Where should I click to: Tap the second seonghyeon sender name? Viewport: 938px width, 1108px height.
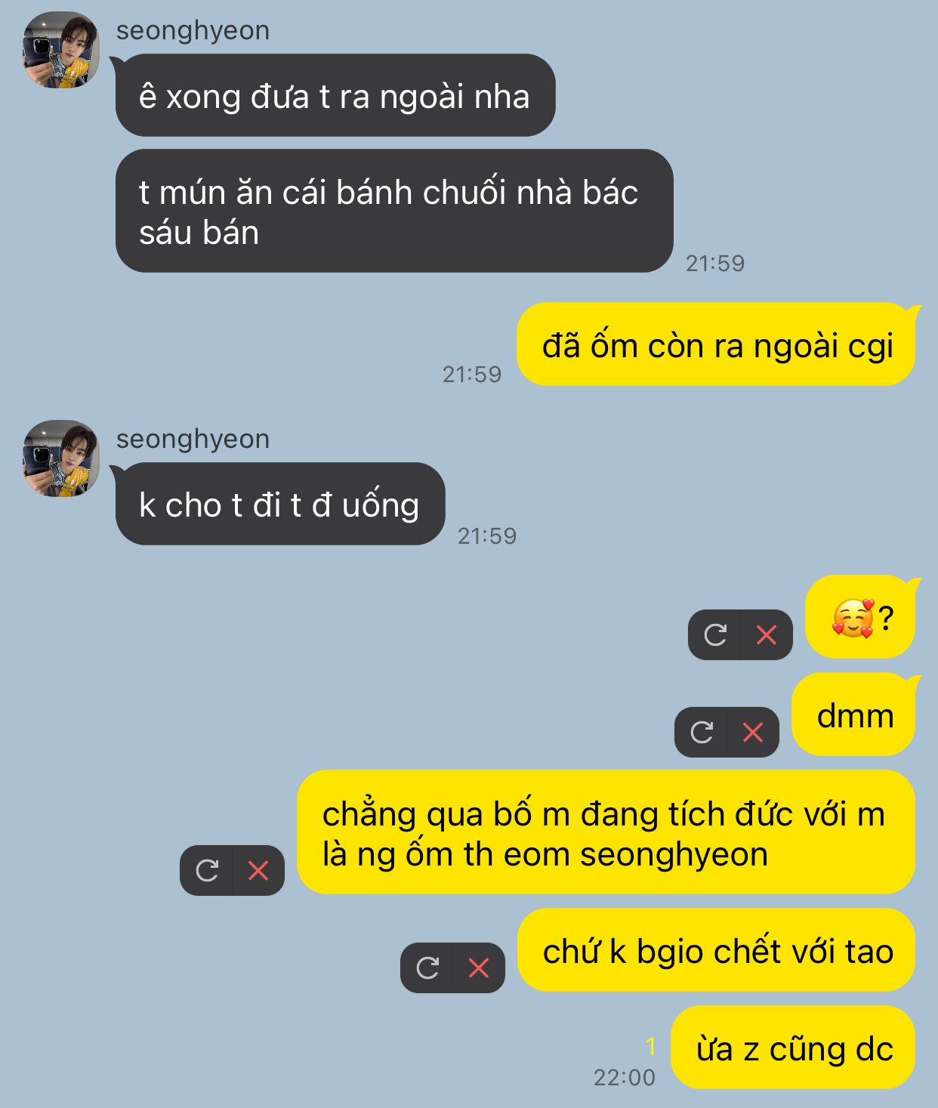(193, 439)
